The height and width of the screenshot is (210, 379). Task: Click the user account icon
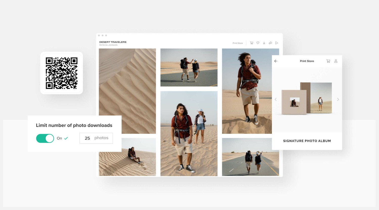pos(336,61)
